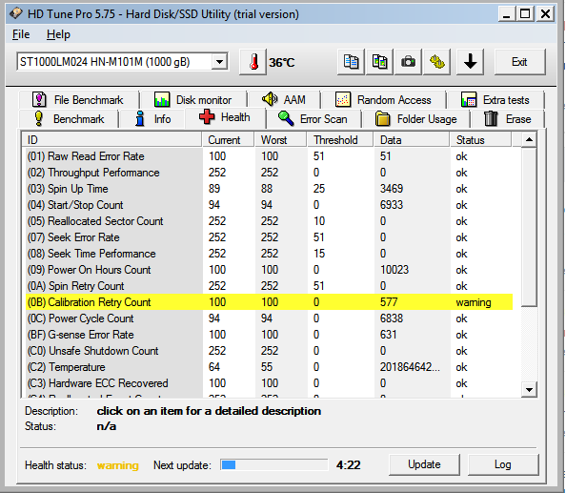This screenshot has width=566, height=493.
Task: Expand the drive selection dropdown
Action: [x=219, y=62]
